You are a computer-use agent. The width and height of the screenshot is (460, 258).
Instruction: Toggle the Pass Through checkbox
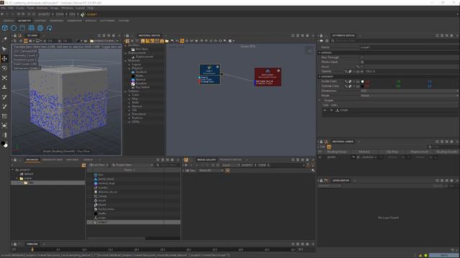click(362, 57)
